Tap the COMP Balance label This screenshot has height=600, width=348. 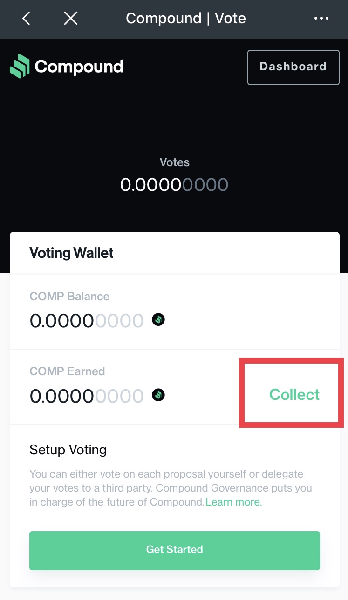pos(69,297)
